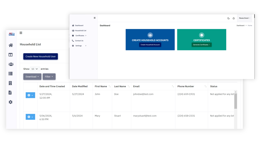Collapse sidebar via dashboard hamburger icon

pos(94,18)
